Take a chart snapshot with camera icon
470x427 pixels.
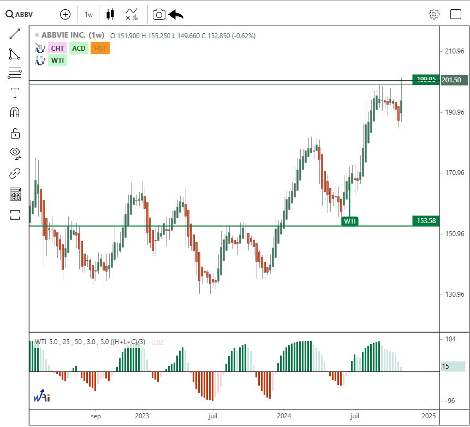coord(159,14)
